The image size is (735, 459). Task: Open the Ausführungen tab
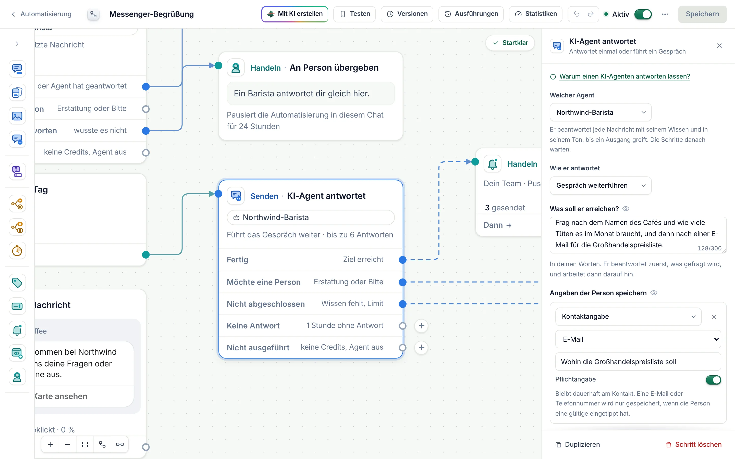(x=471, y=14)
